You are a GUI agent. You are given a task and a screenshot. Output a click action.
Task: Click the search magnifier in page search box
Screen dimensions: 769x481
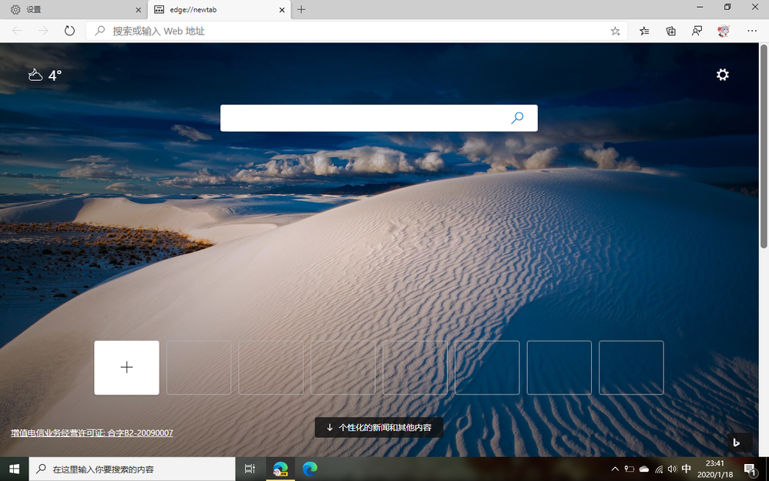tap(517, 118)
